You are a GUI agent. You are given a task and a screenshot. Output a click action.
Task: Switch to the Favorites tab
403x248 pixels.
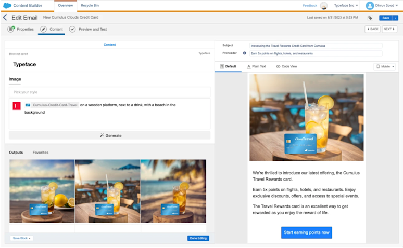click(41, 153)
